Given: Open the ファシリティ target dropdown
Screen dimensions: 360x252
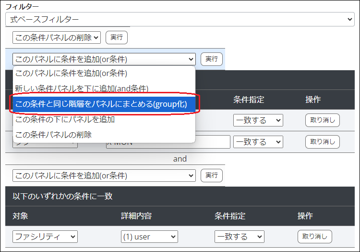Looking at the screenshot, I should pyautogui.click(x=45, y=237).
